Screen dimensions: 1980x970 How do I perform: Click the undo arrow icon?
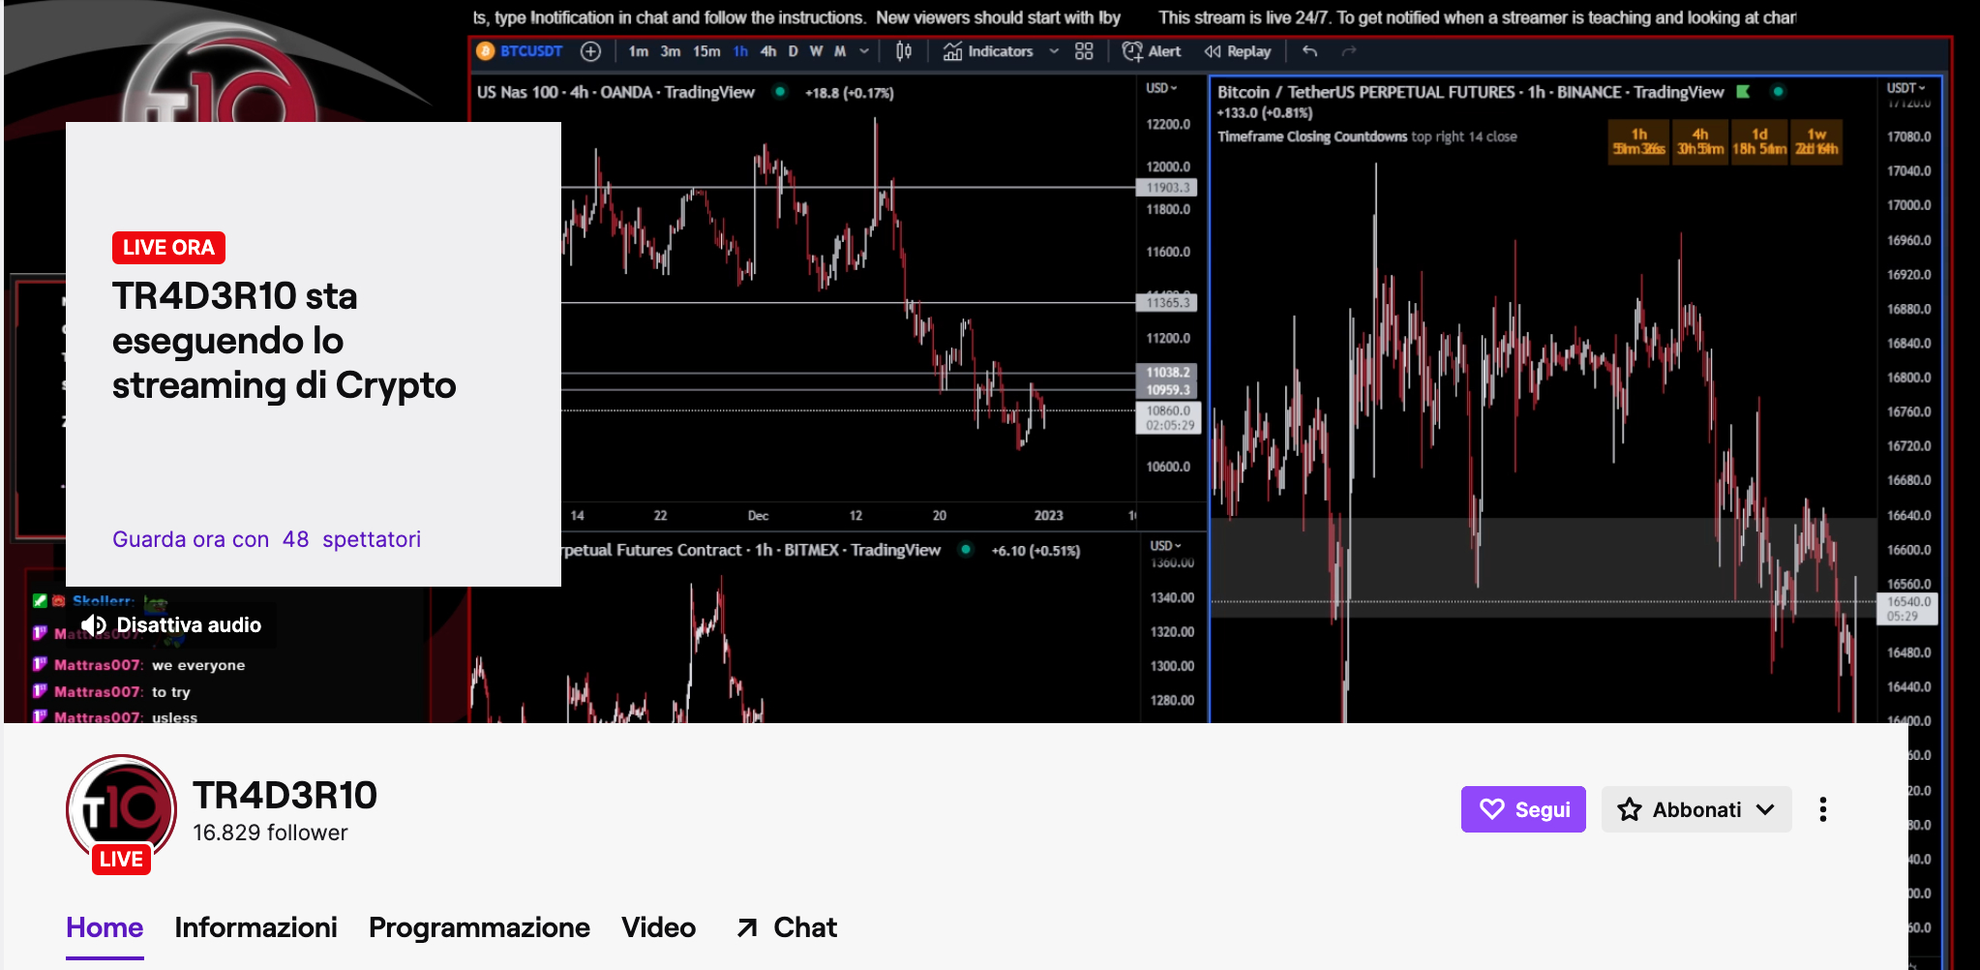(1310, 51)
